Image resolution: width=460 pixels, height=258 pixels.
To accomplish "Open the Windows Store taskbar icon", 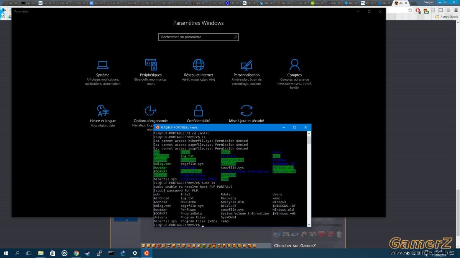I will coord(53,253).
